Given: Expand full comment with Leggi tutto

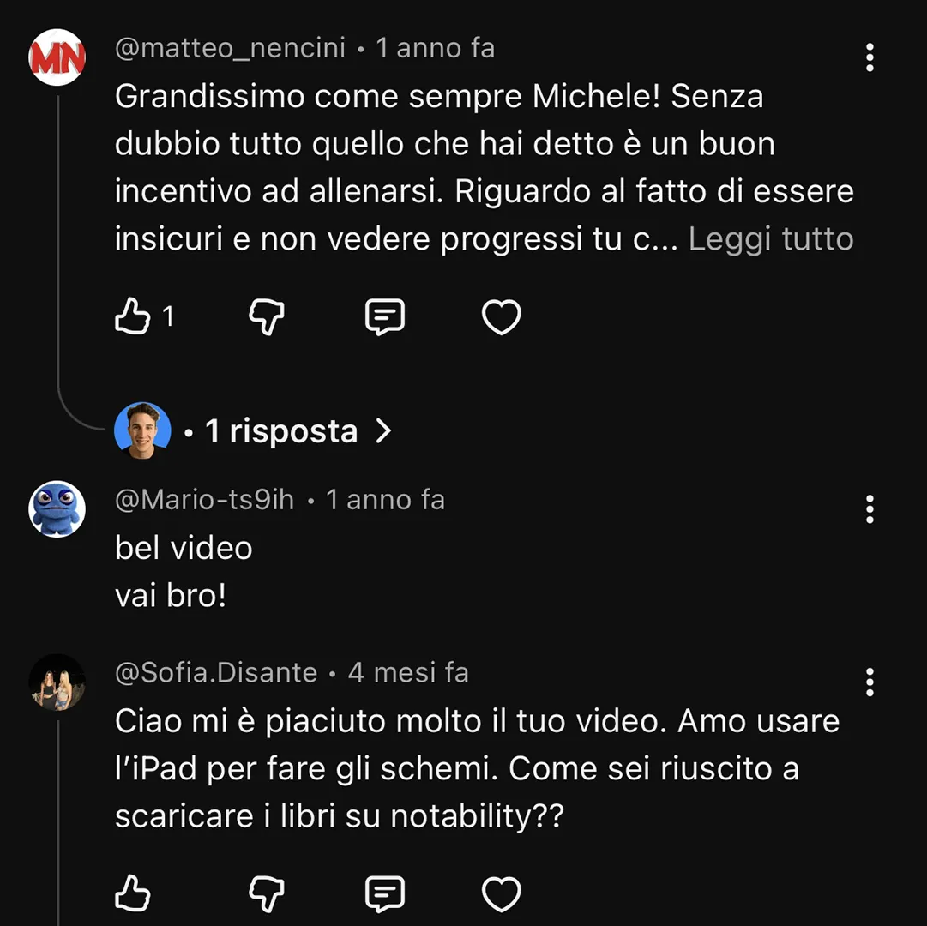Looking at the screenshot, I should (771, 238).
